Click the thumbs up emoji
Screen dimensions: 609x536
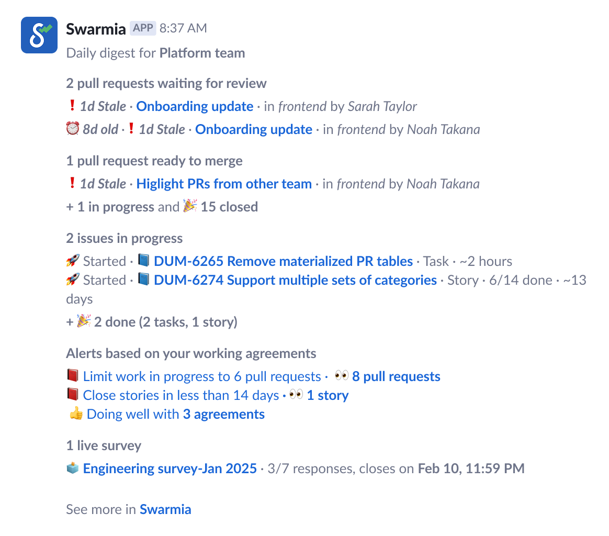tap(76, 414)
